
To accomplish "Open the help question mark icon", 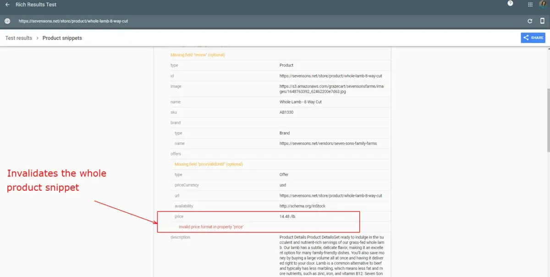I will point(510,4).
